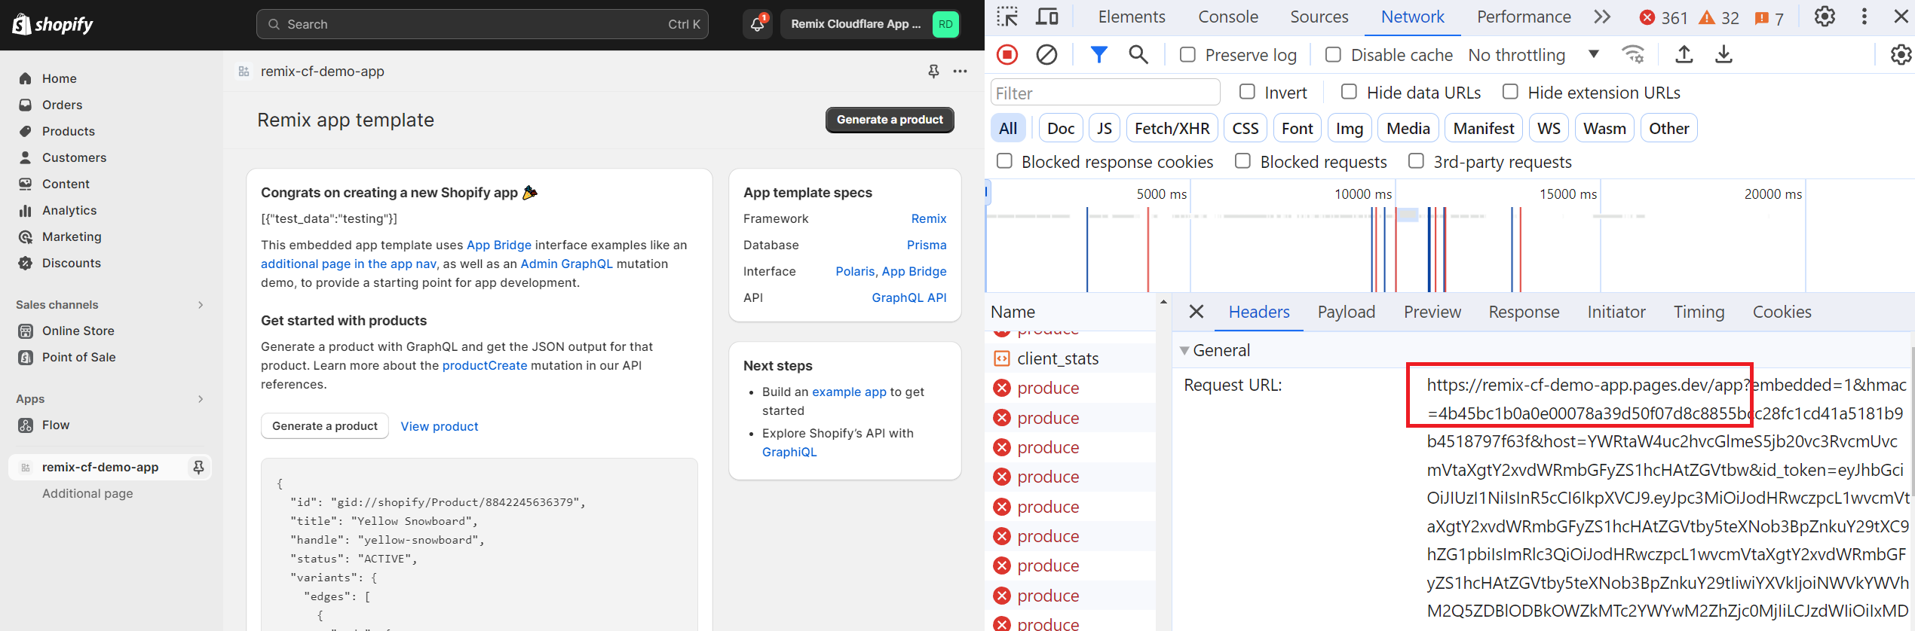Click the Online Store icon
The width and height of the screenshot is (1915, 631).
26,331
